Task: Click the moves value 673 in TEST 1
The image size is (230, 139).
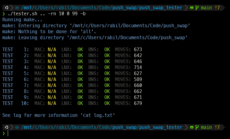Action: 138,50
